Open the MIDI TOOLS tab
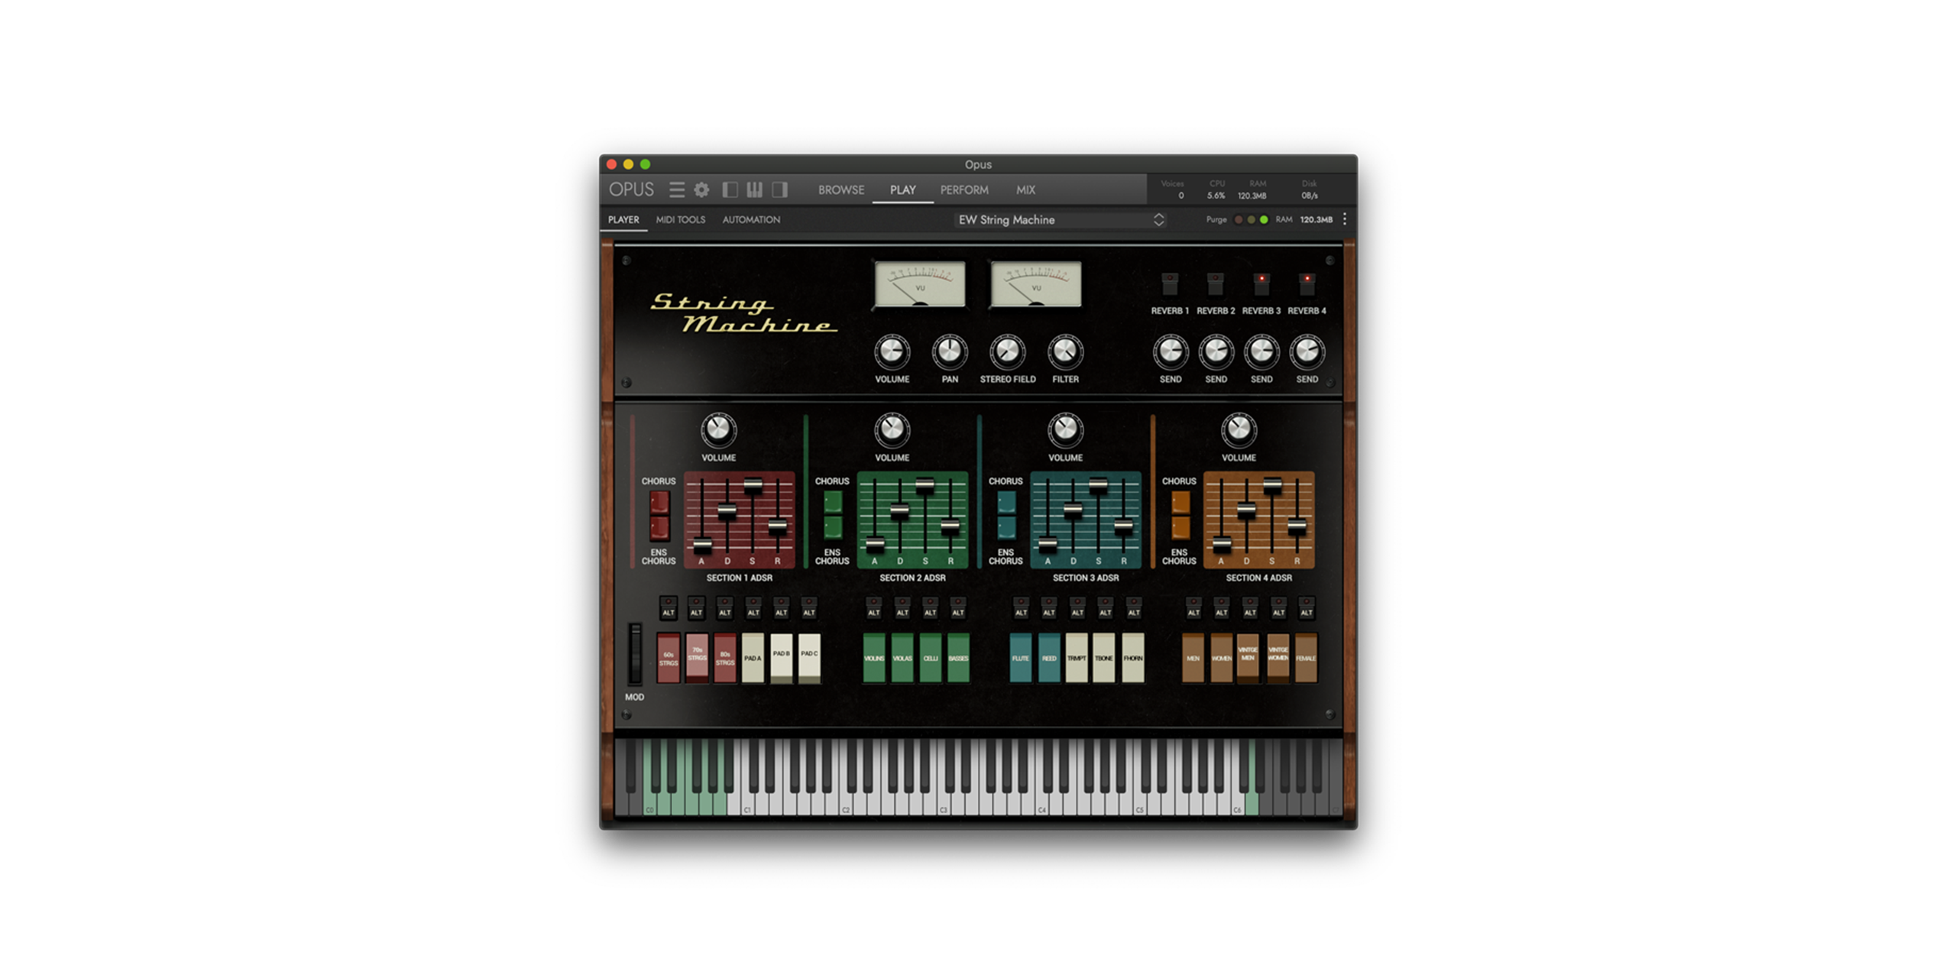 [680, 219]
